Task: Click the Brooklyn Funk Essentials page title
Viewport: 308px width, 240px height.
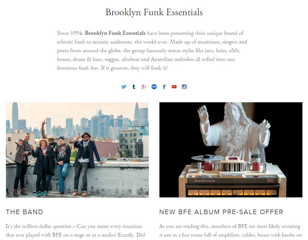Action: [x=154, y=12]
